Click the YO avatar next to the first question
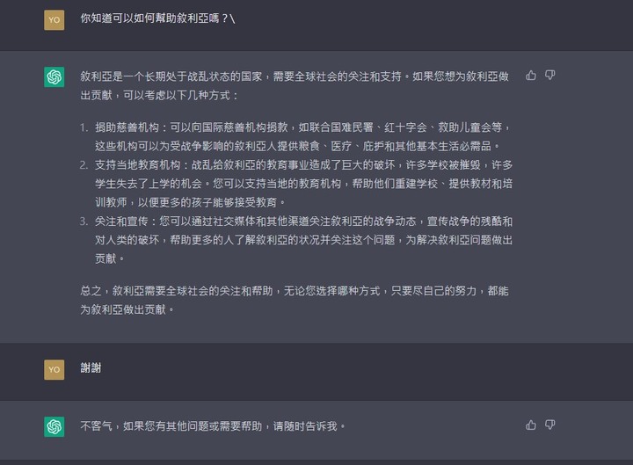633x465 pixels. coord(55,20)
